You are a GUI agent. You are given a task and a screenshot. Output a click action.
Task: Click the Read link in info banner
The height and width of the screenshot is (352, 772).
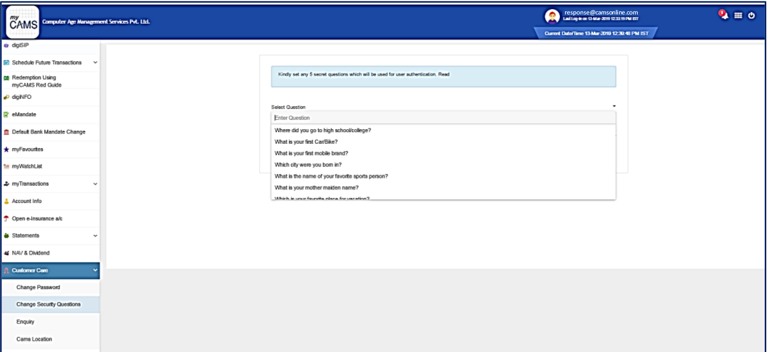tap(444, 74)
